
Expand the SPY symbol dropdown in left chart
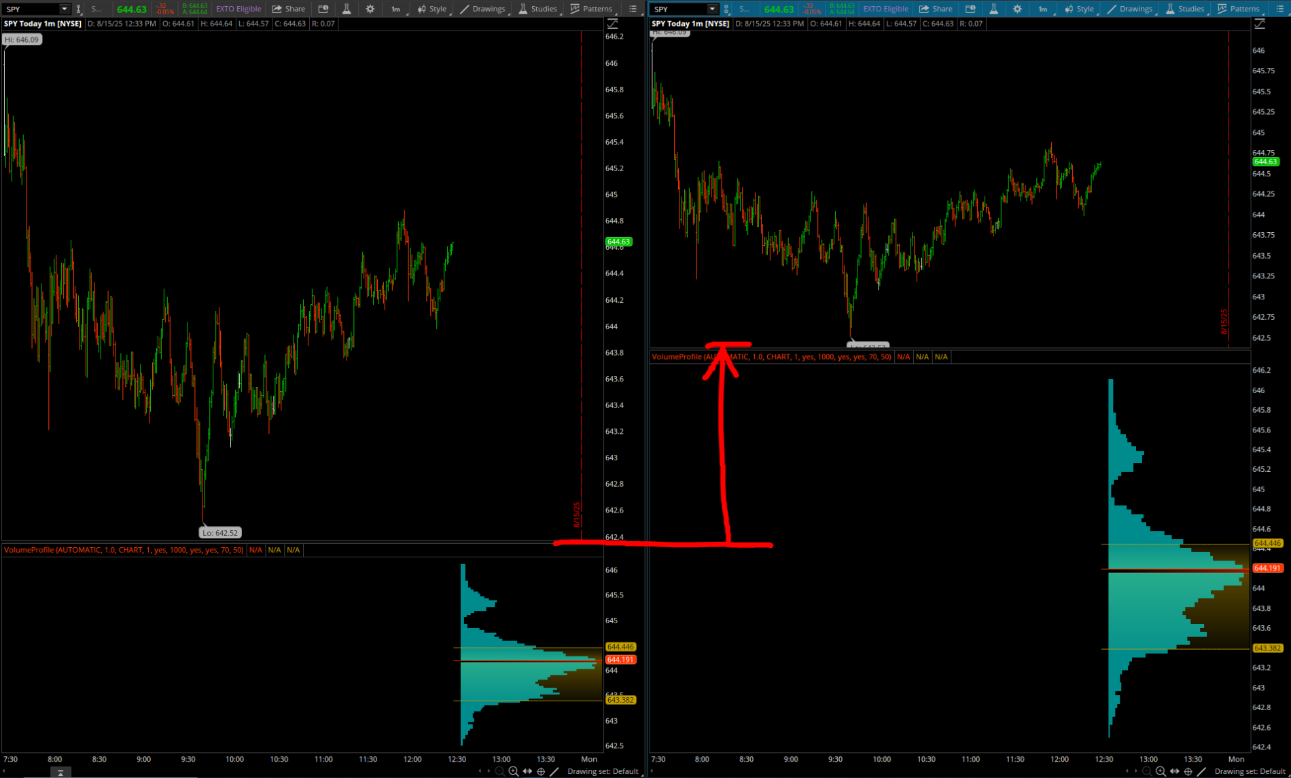click(x=64, y=9)
